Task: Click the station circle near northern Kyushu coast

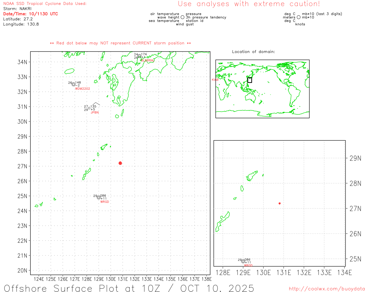Action: pyautogui.click(x=139, y=56)
